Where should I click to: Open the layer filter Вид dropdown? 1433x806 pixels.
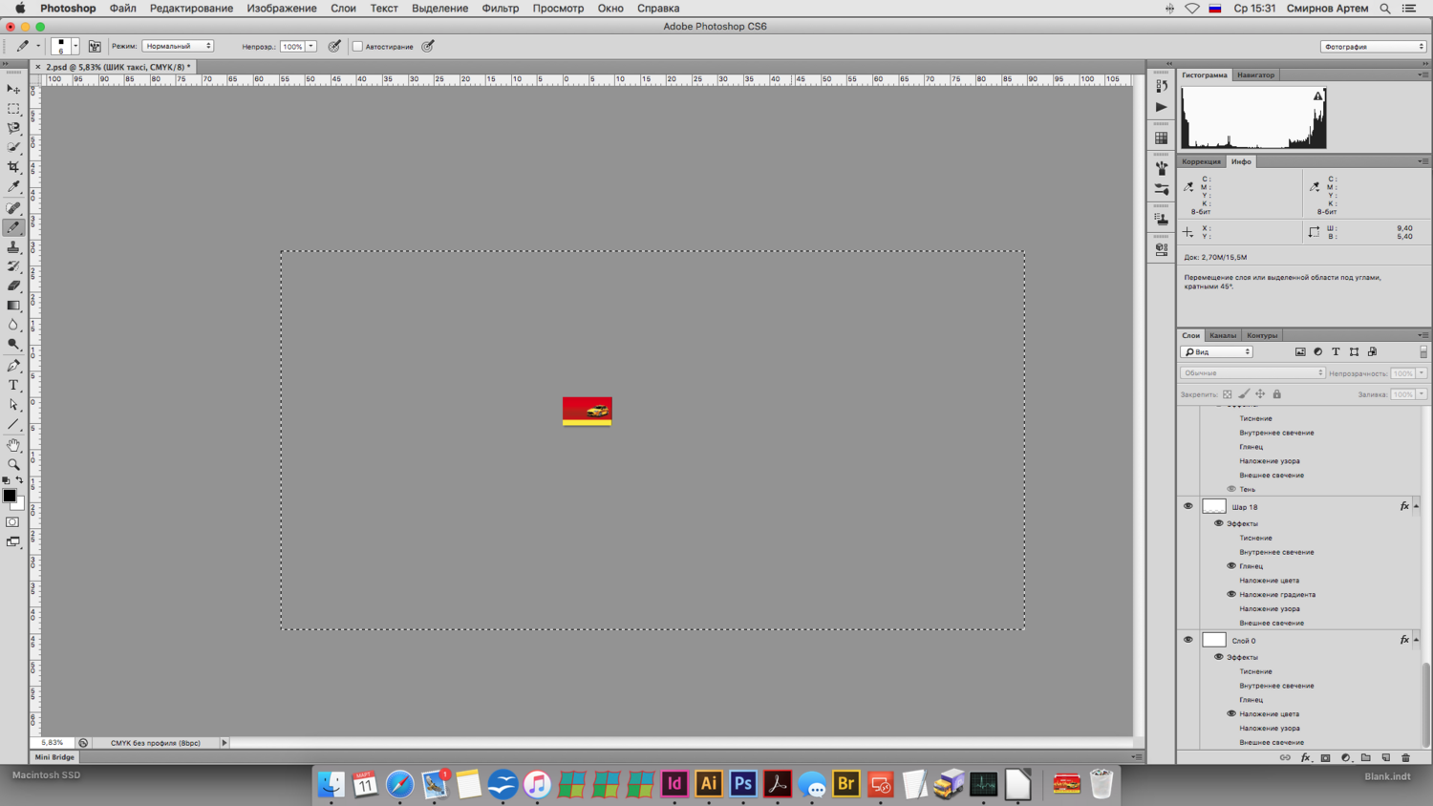[x=1216, y=352]
